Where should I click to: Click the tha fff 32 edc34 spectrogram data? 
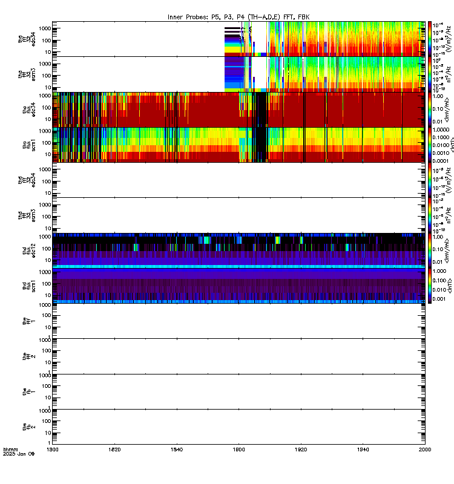(x=324, y=39)
